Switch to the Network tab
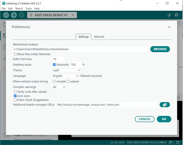The image size is (183, 145). tap(99, 37)
